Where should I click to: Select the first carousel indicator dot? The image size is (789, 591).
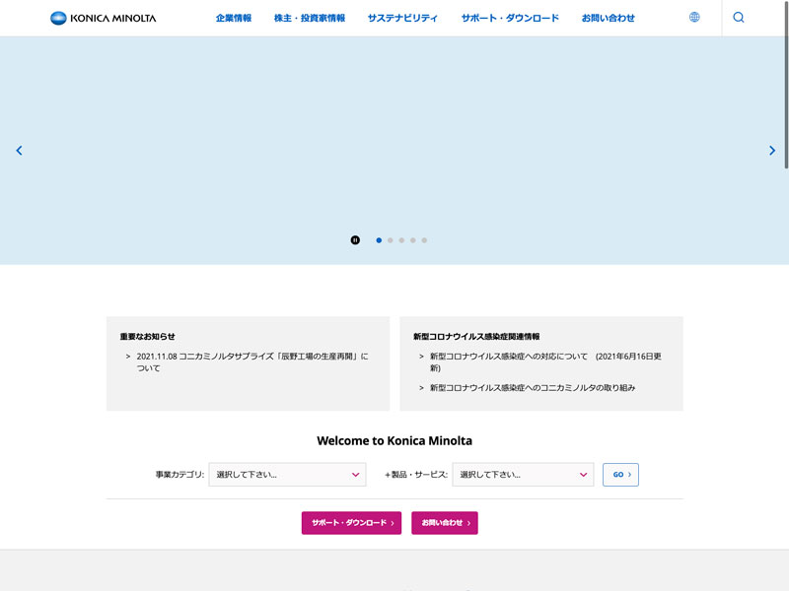coord(379,239)
